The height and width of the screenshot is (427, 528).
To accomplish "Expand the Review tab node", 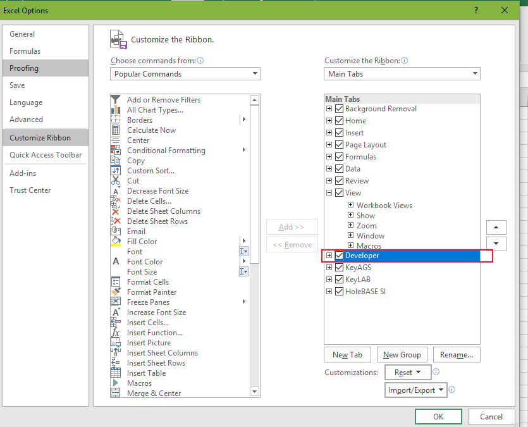I will pos(329,180).
